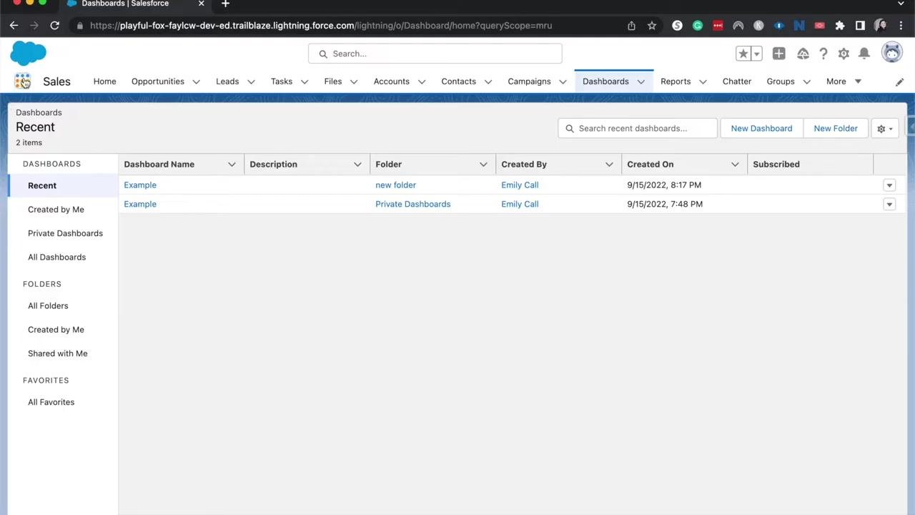Viewport: 915px width, 515px height.
Task: Click the Search recent dashboards field
Action: (x=638, y=129)
